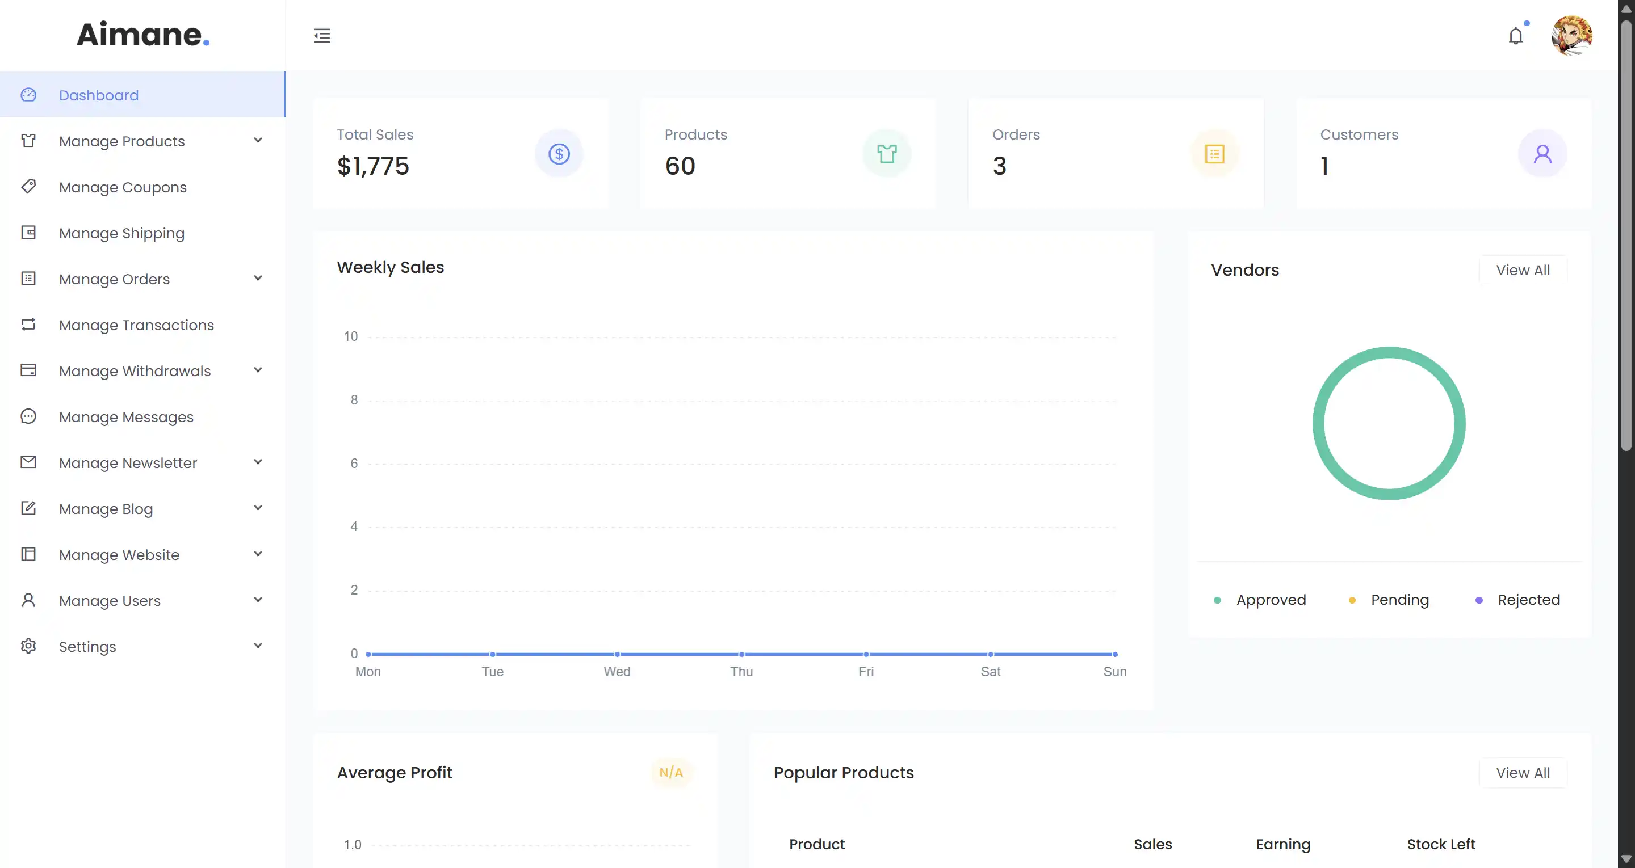Expand the Manage Users submenu chevron
Viewport: 1635px width, 868px height.
258,600
